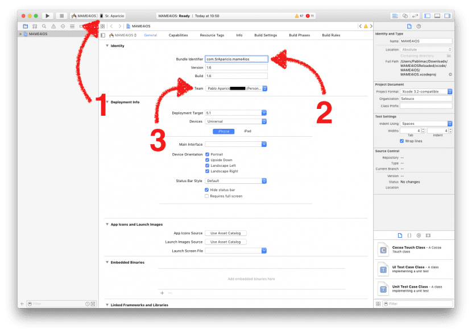Show the file inspector
Screen dimensions: 472x333
point(409,27)
